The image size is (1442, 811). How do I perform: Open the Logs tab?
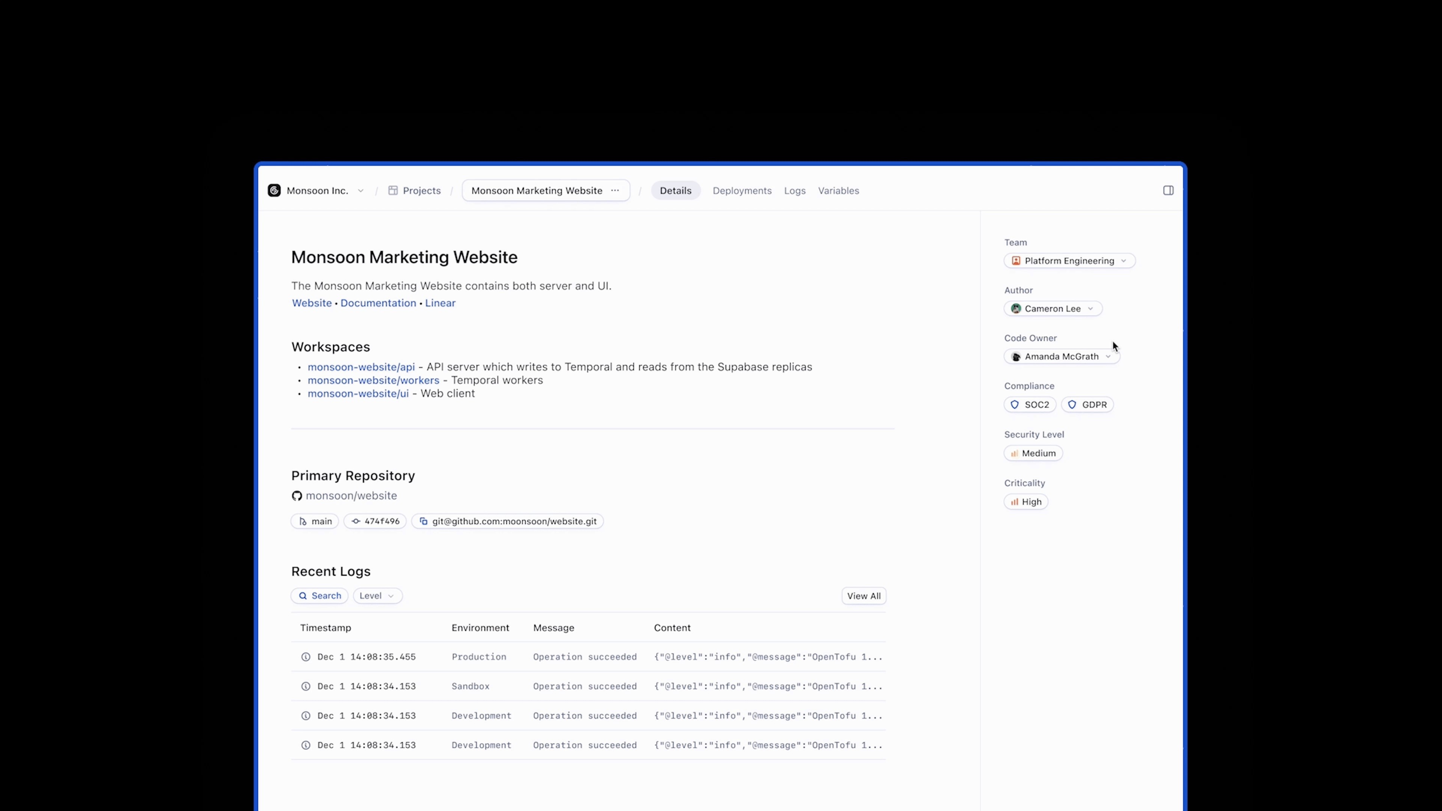coord(795,190)
